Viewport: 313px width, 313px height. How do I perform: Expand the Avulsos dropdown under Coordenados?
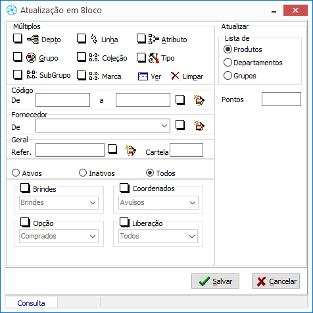coord(158,202)
